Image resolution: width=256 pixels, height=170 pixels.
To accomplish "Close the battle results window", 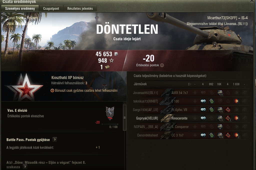I will tap(252, 1).
